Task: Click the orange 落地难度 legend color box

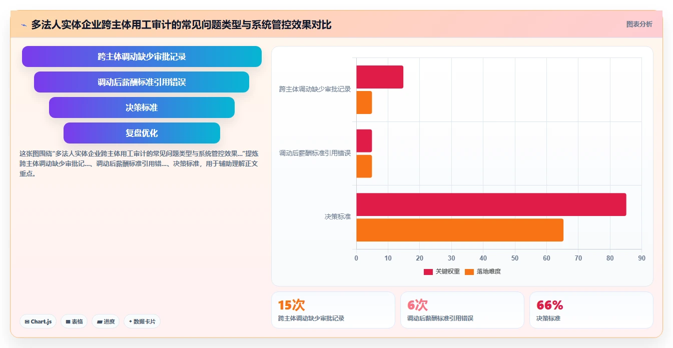Action: click(x=469, y=272)
